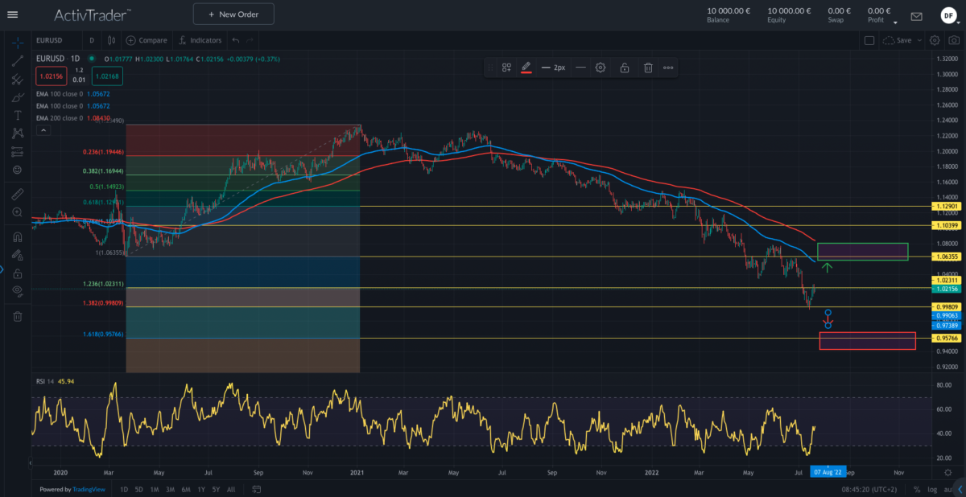The width and height of the screenshot is (966, 497).
Task: Select the 6M date range tab
Action: (186, 489)
